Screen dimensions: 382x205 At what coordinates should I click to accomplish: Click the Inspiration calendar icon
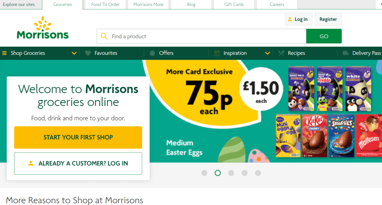(217, 53)
